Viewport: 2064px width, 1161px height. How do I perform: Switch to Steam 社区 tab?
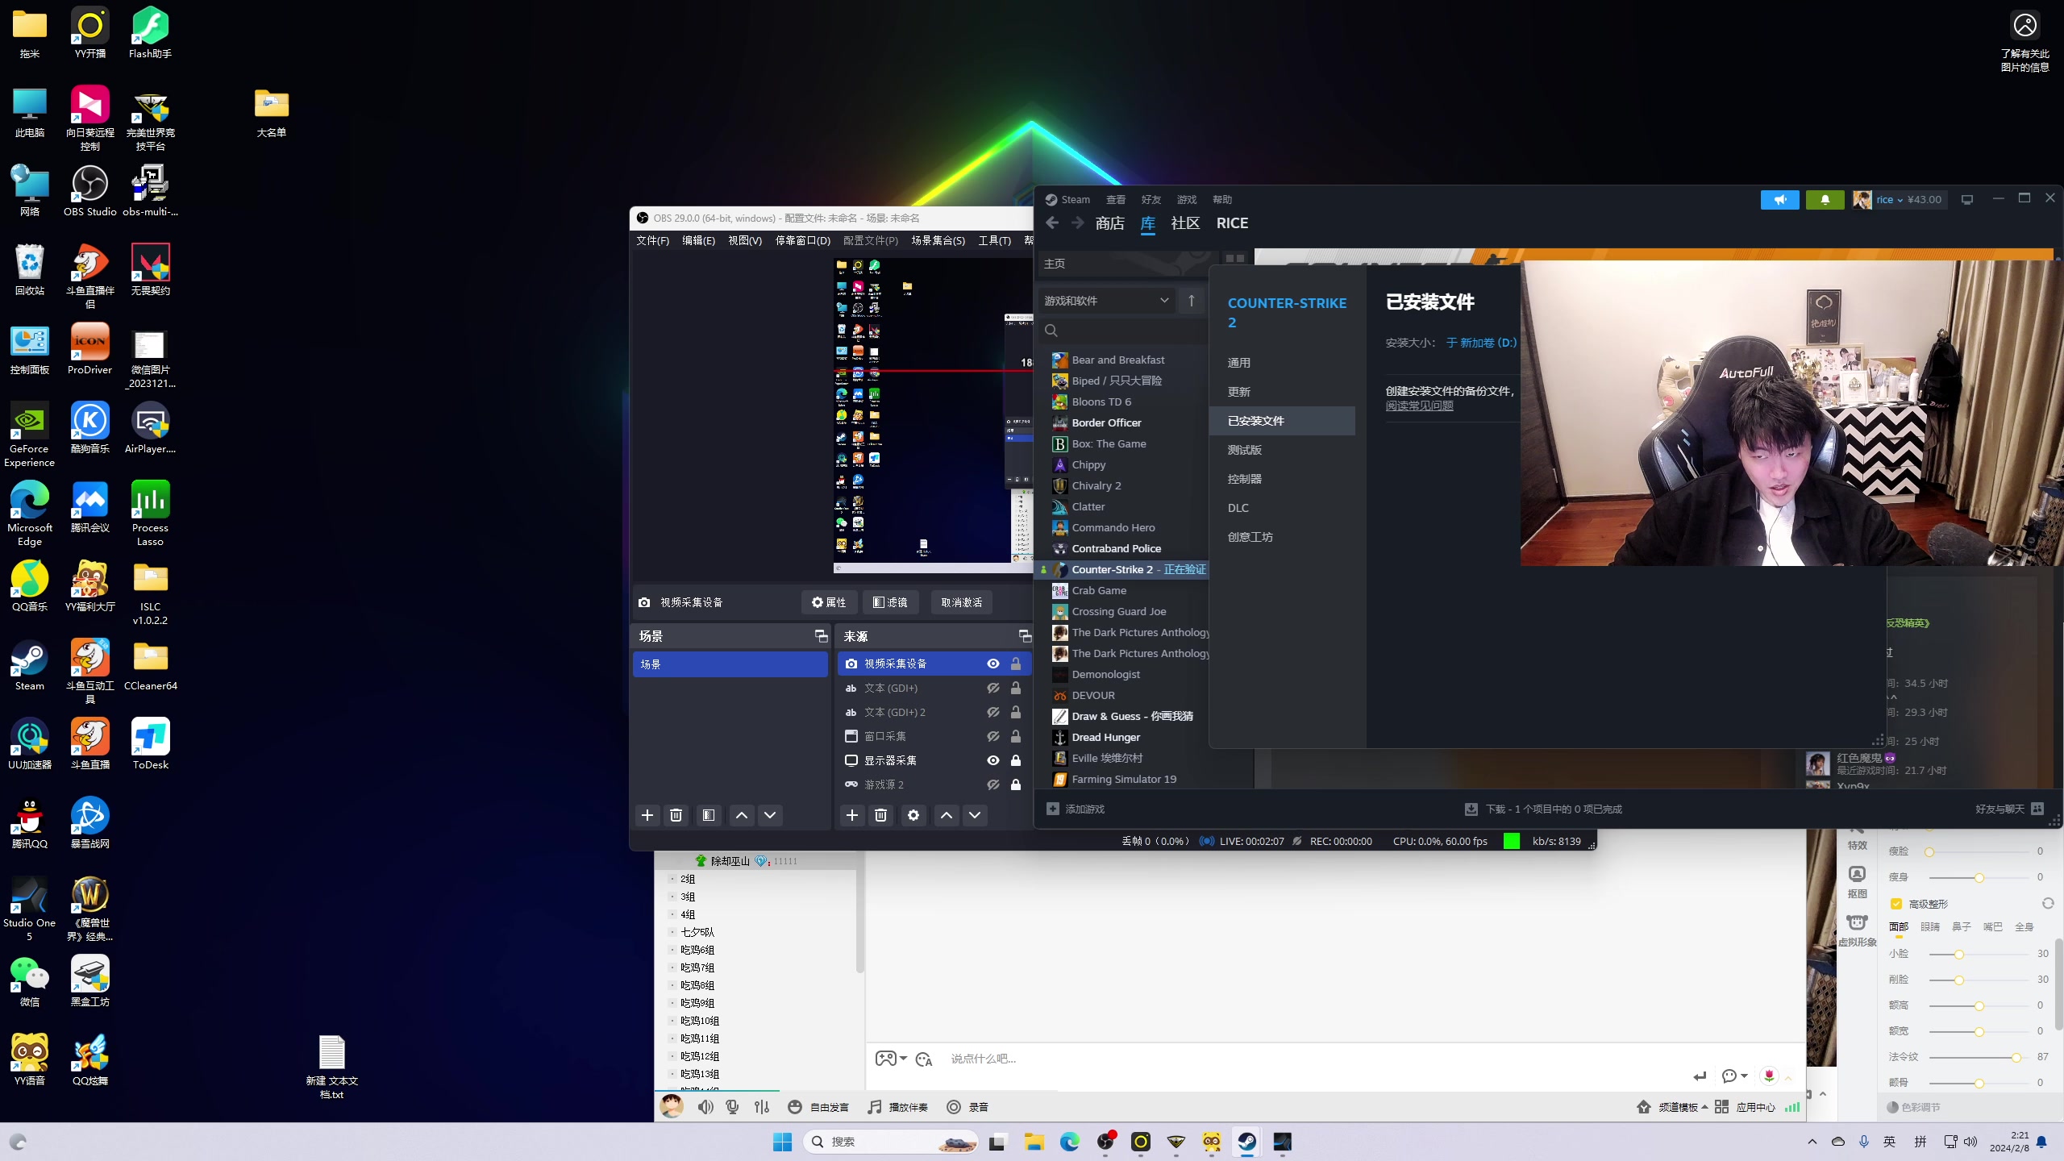tap(1185, 223)
